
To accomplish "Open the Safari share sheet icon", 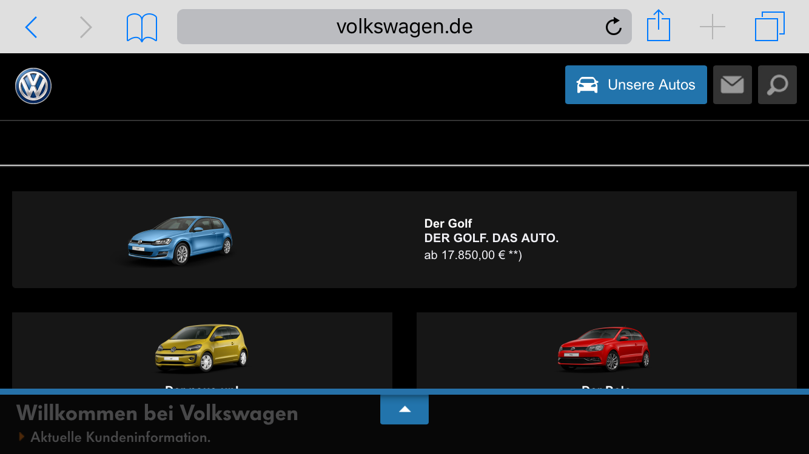I will (x=658, y=26).
